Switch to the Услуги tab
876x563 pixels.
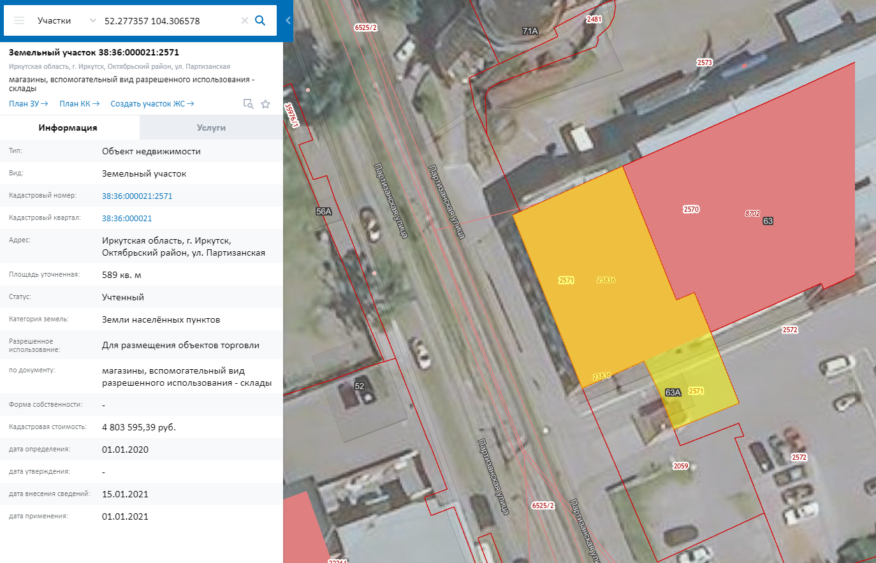pos(211,128)
